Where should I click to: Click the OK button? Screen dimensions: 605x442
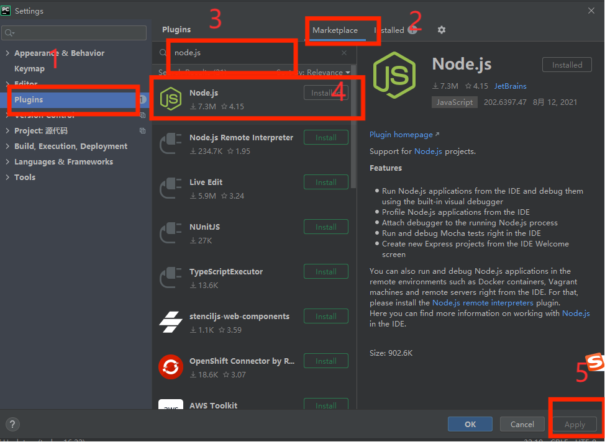tap(470, 424)
